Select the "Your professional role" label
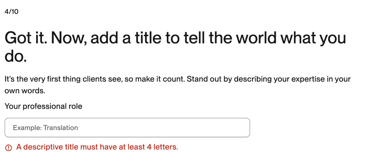Image resolution: width=371 pixels, height=164 pixels. pyautogui.click(x=43, y=106)
